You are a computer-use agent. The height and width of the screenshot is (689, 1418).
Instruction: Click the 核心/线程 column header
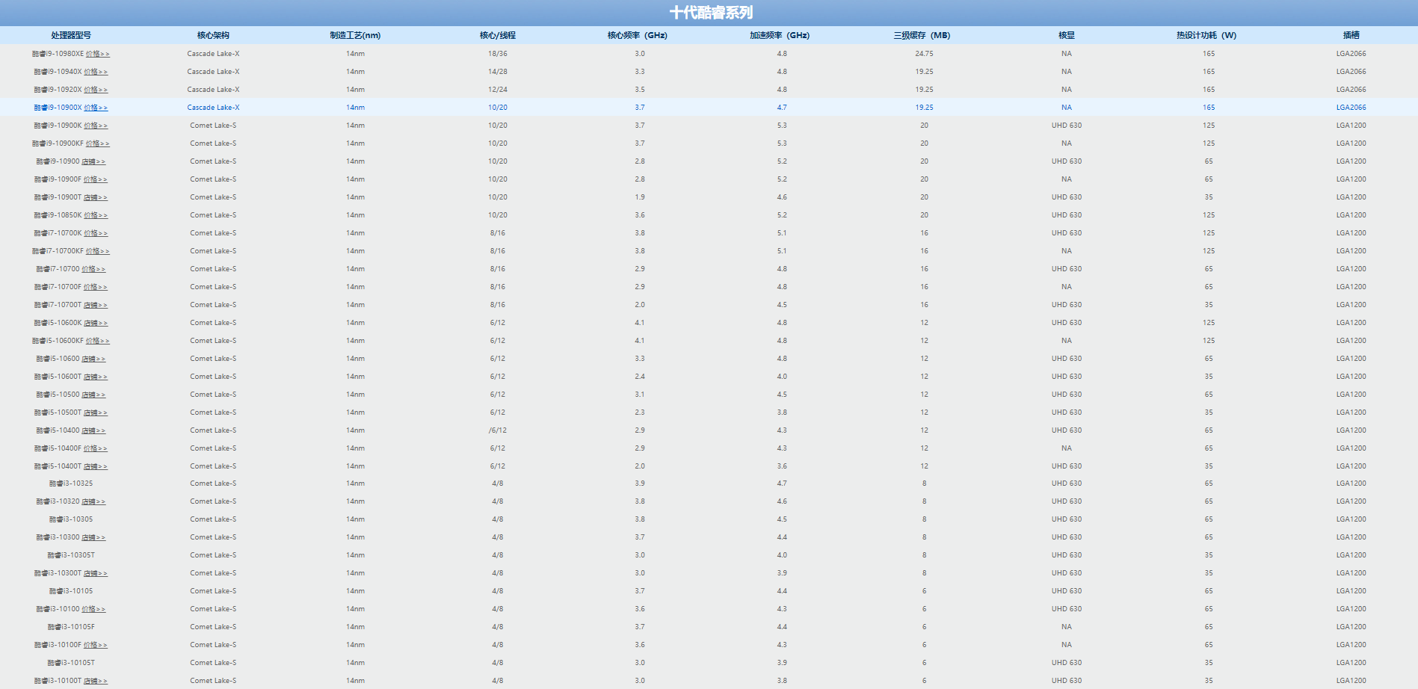tap(498, 35)
